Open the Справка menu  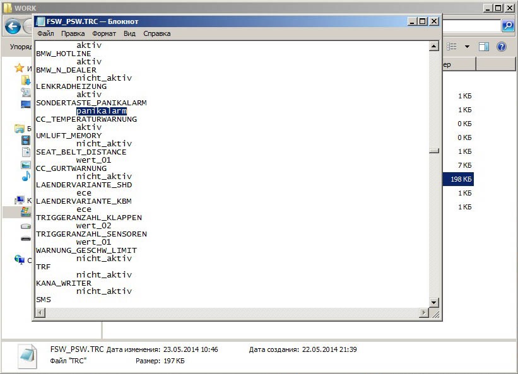point(157,33)
